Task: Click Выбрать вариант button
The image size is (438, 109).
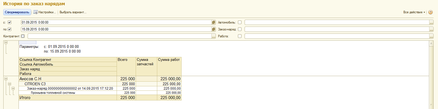Action: coord(73,12)
